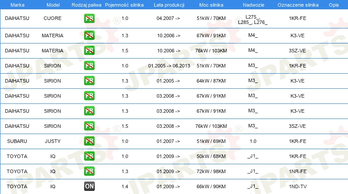Select the Nadwozie column header
Image resolution: width=348 pixels, height=194 pixels.
(x=254, y=5)
